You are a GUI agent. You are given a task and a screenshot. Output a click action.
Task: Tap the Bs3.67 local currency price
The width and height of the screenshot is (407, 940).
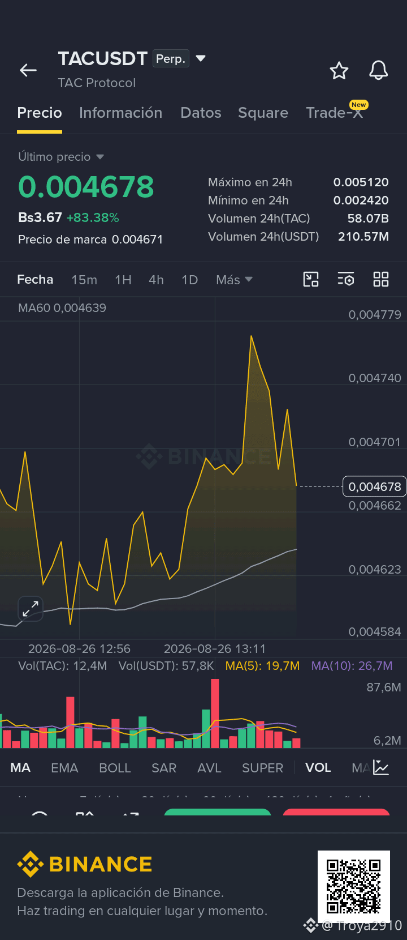click(x=40, y=217)
